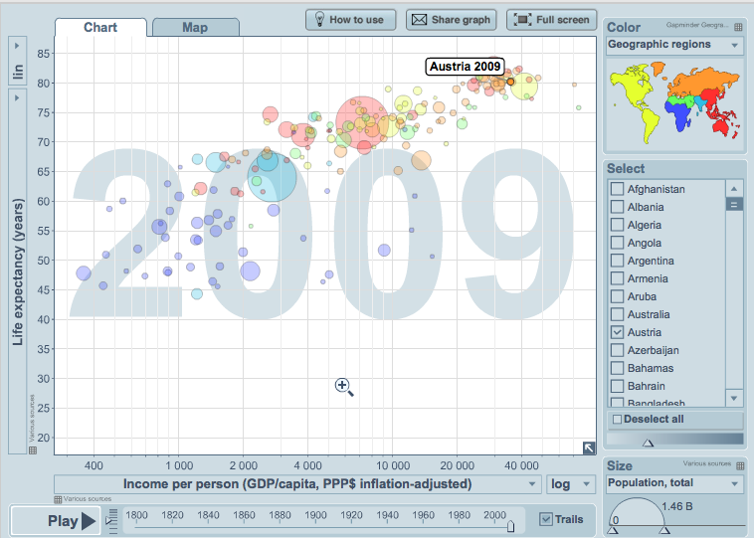Image resolution: width=754 pixels, height=538 pixels.
Task: Click the arrow icon at chart bottom-right corner
Action: coord(590,448)
